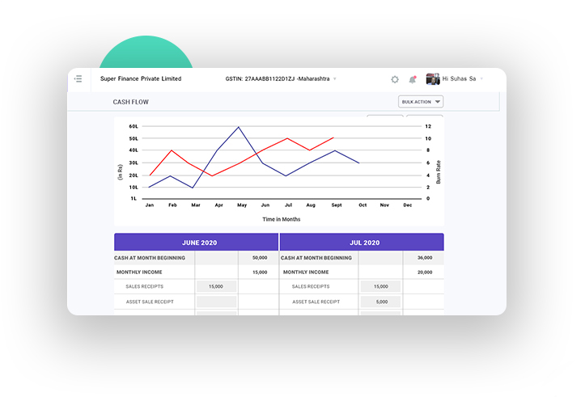Toggle the sidebar menu icon
The image size is (585, 397).
[78, 79]
